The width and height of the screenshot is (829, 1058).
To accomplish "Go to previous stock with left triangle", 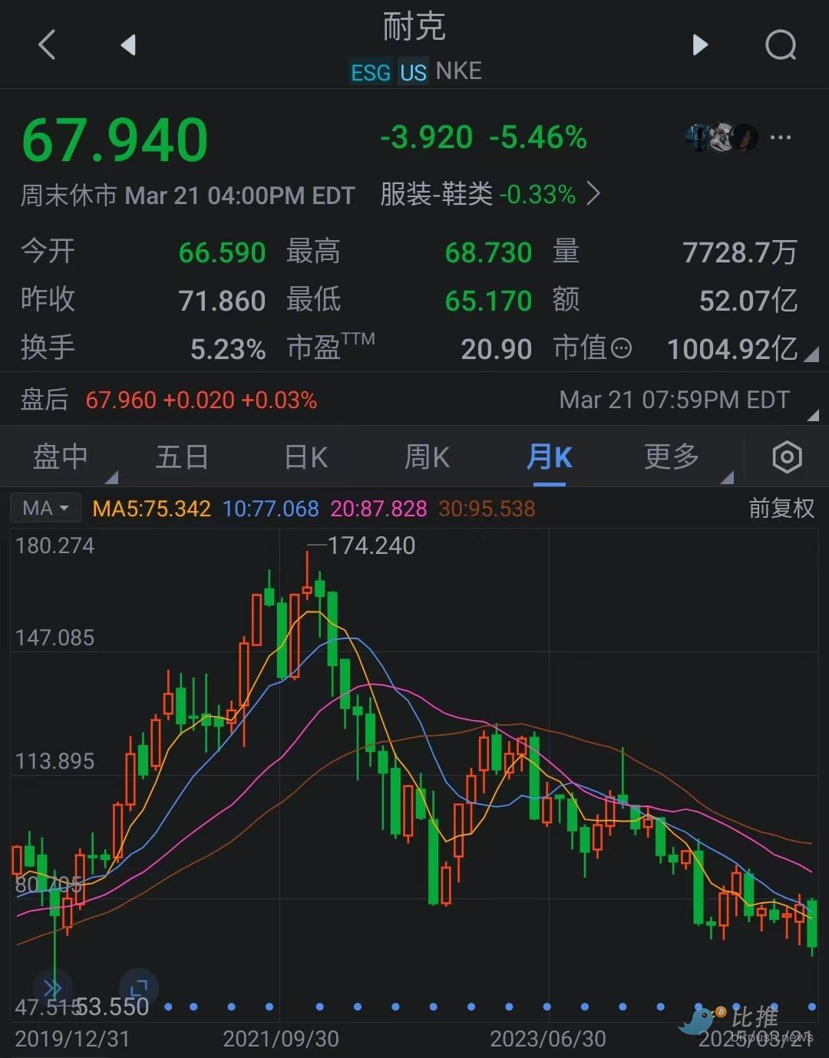I will [128, 44].
